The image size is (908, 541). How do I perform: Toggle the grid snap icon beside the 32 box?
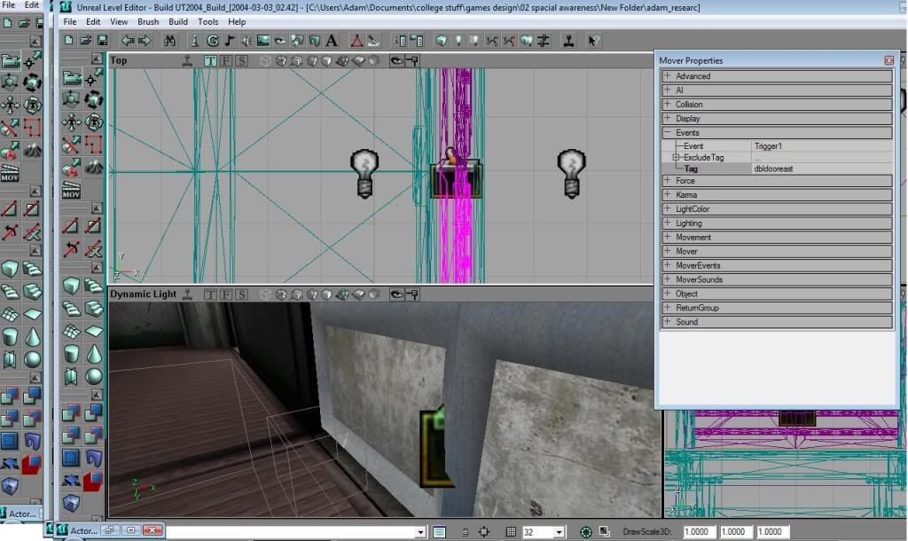pyautogui.click(x=511, y=531)
